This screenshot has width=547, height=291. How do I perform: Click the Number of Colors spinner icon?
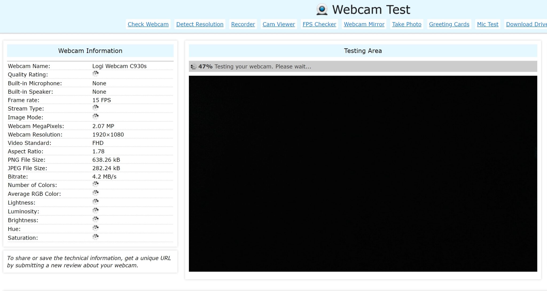[x=96, y=184]
